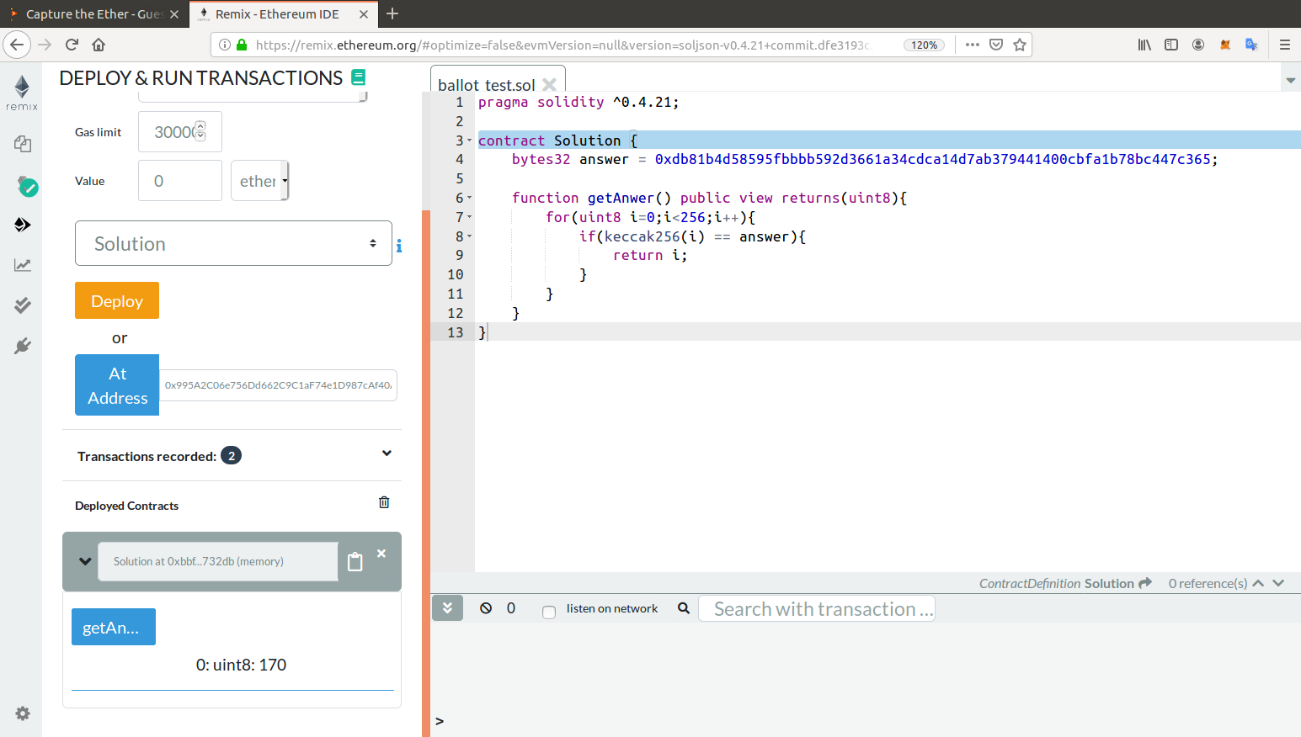Viewport: 1301px width, 737px height.
Task: Open the Solution contract dropdown
Action: tap(233, 244)
